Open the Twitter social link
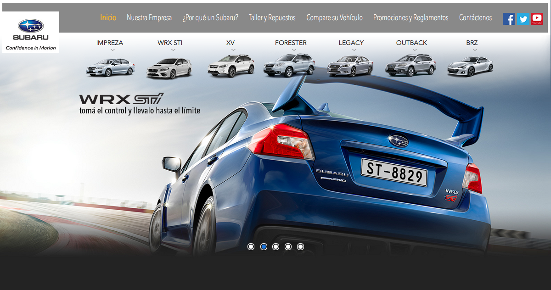 point(523,19)
